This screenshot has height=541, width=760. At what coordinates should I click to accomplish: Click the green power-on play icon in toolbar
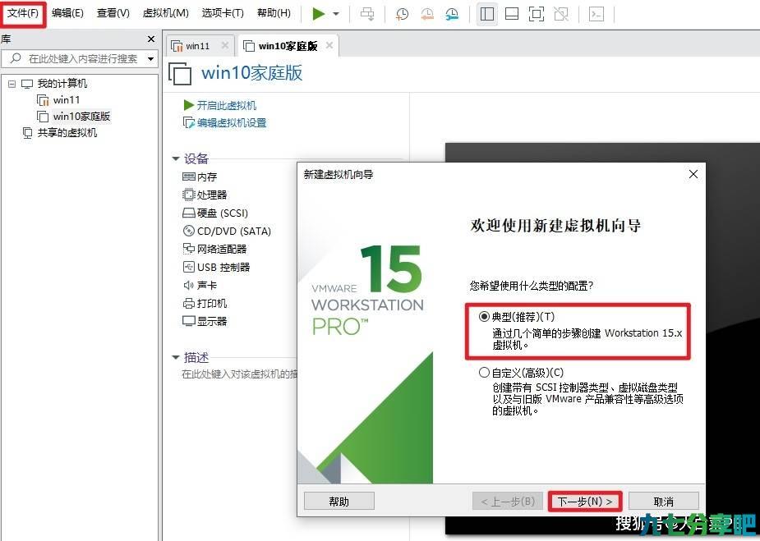[319, 14]
